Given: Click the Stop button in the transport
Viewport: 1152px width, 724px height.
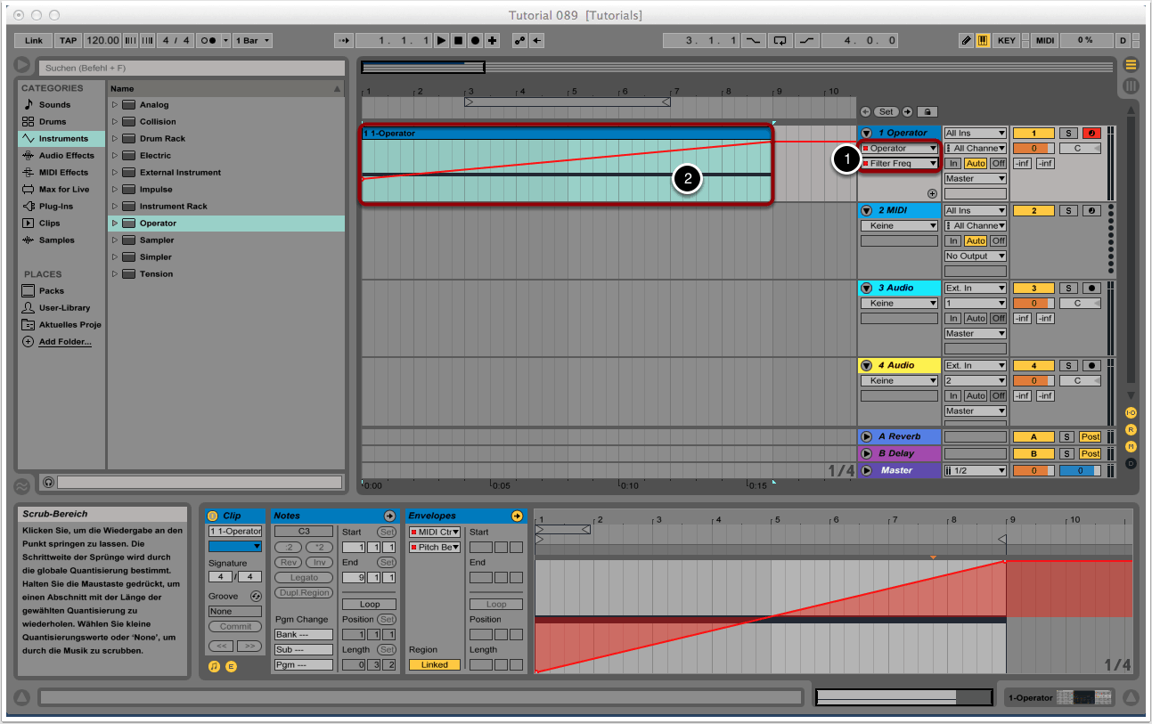Looking at the screenshot, I should tap(458, 41).
